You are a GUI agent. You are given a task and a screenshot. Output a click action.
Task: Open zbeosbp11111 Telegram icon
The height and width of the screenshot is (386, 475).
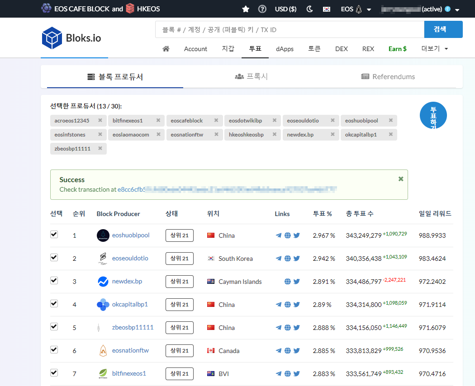click(278, 328)
